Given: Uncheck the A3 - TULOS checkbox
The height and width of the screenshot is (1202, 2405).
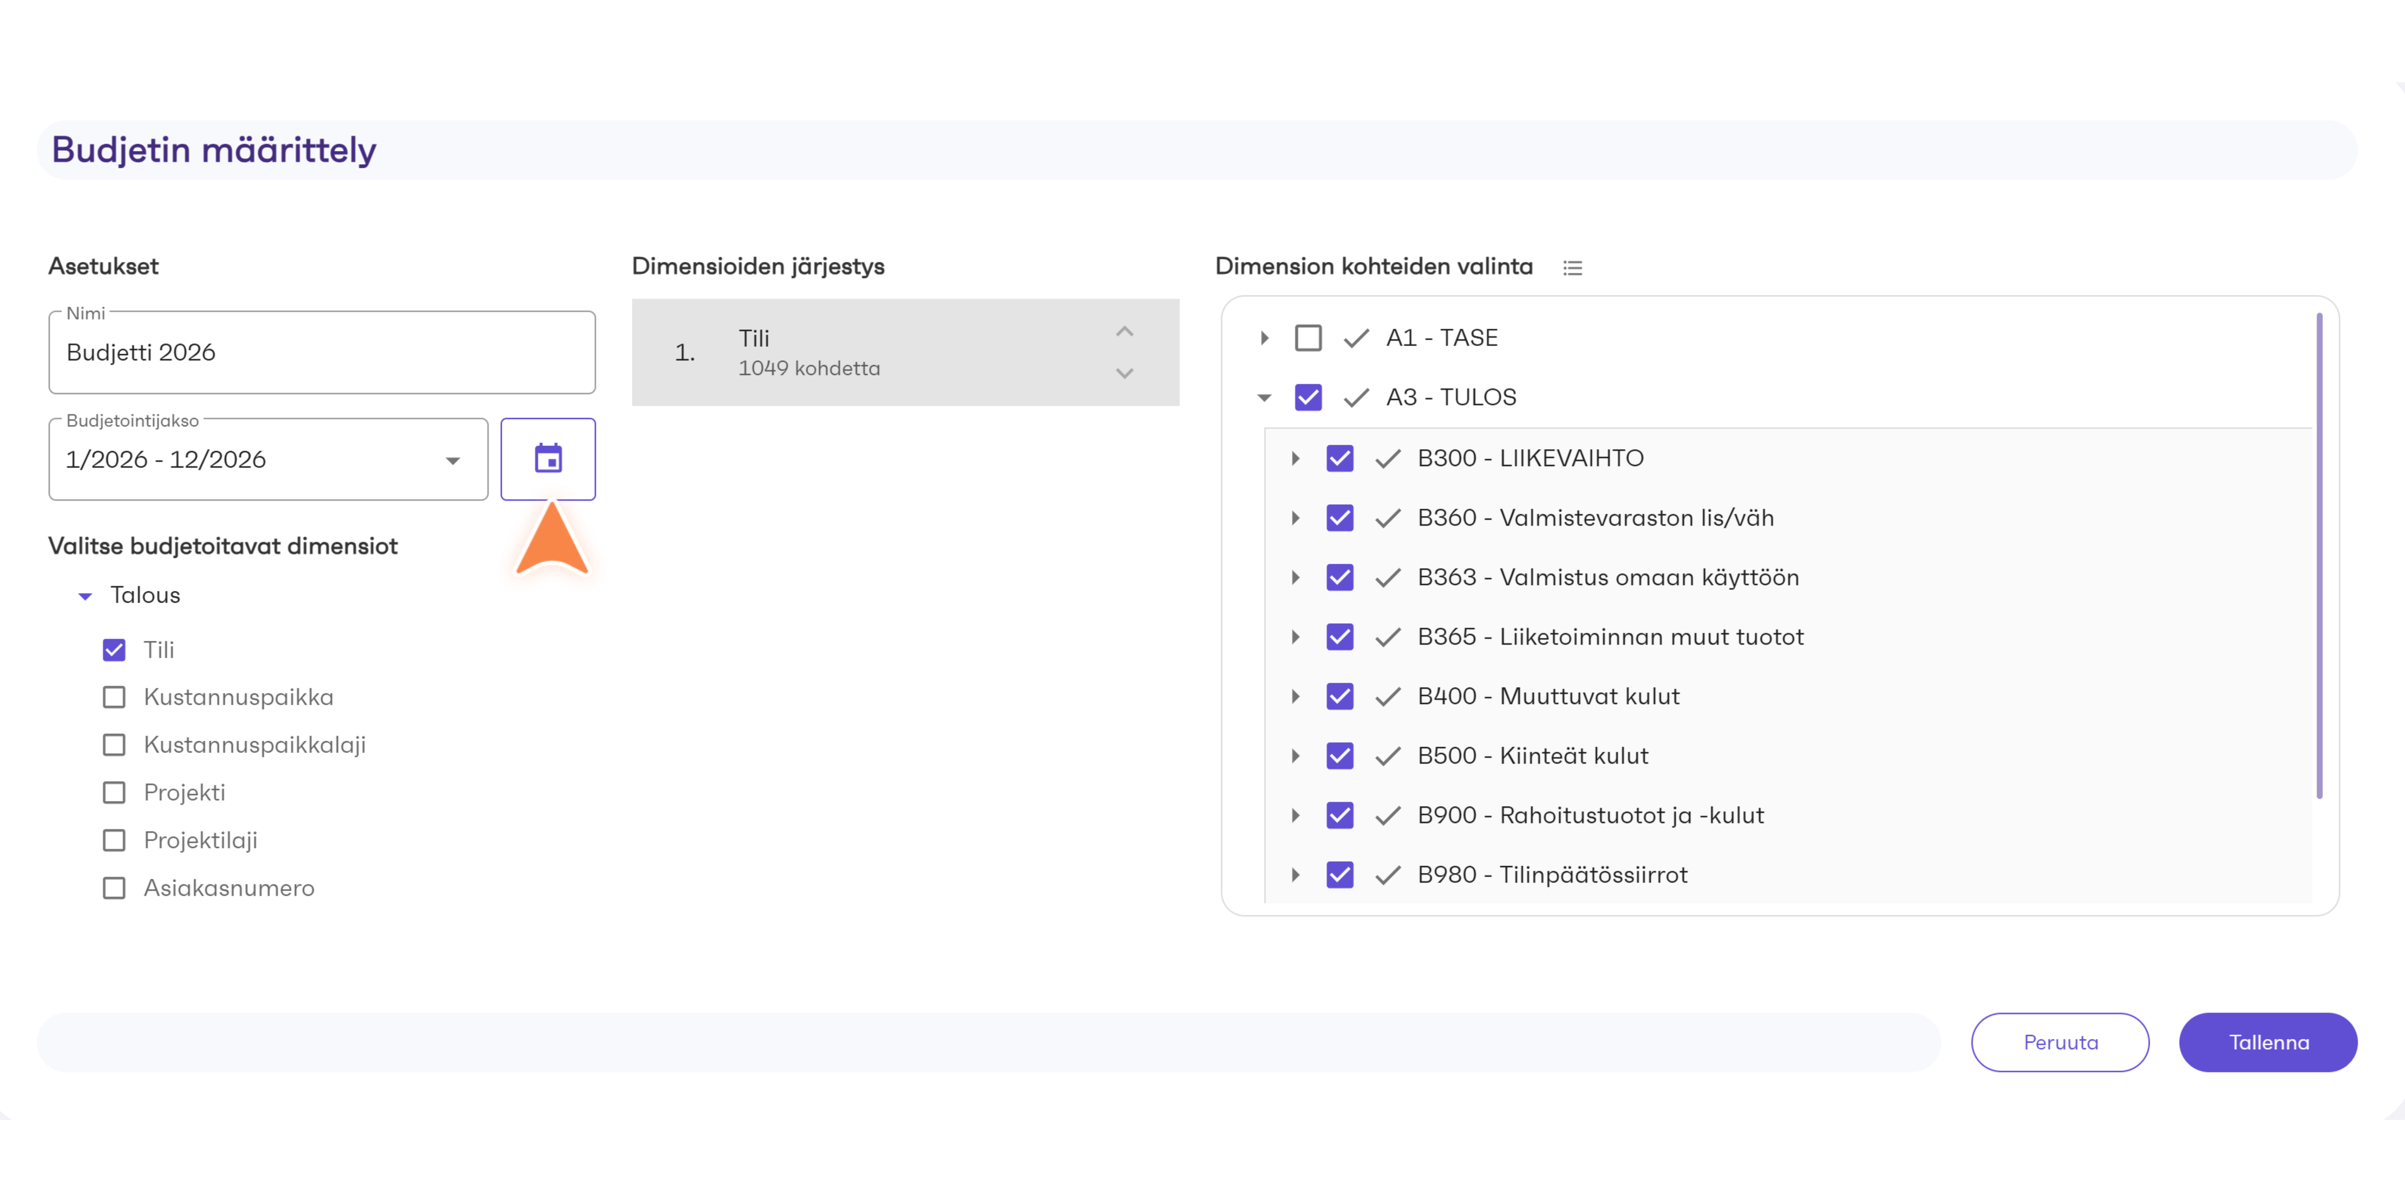Looking at the screenshot, I should click(1308, 398).
